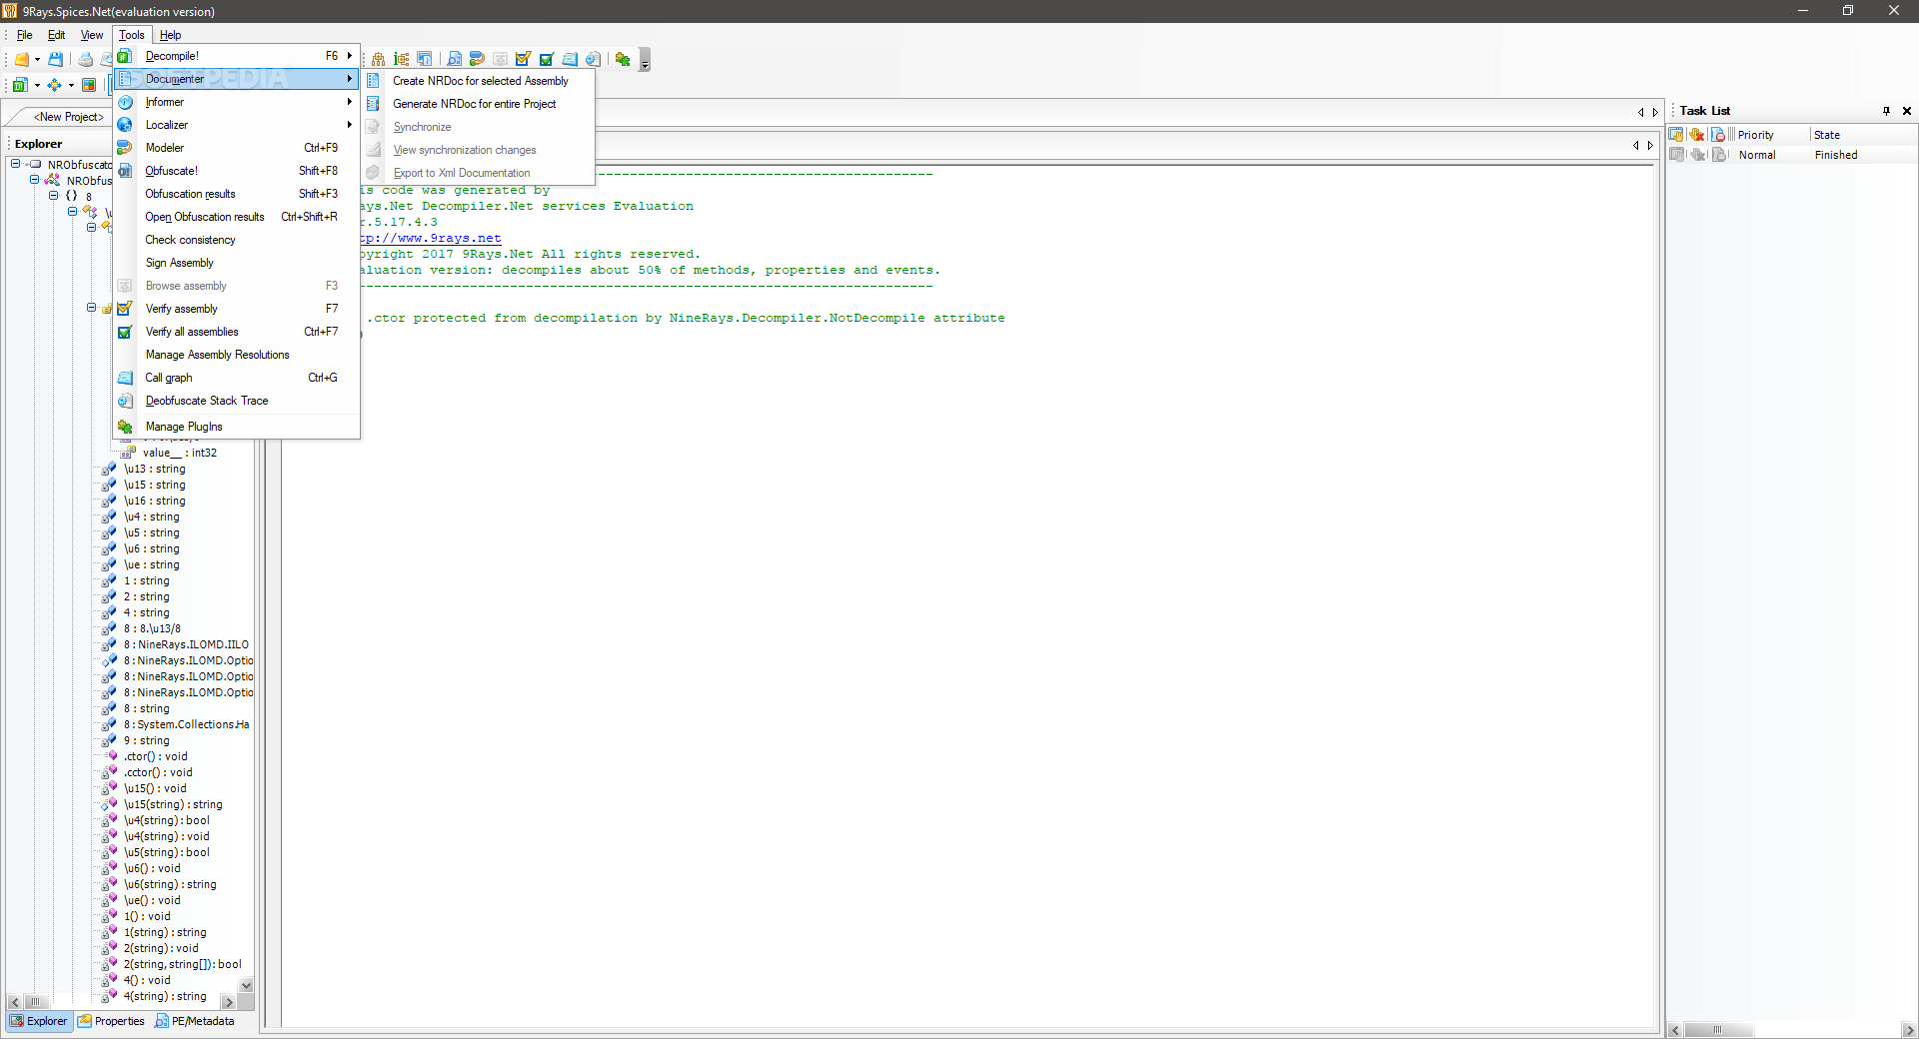Click the window info toolbar icon

(425, 60)
